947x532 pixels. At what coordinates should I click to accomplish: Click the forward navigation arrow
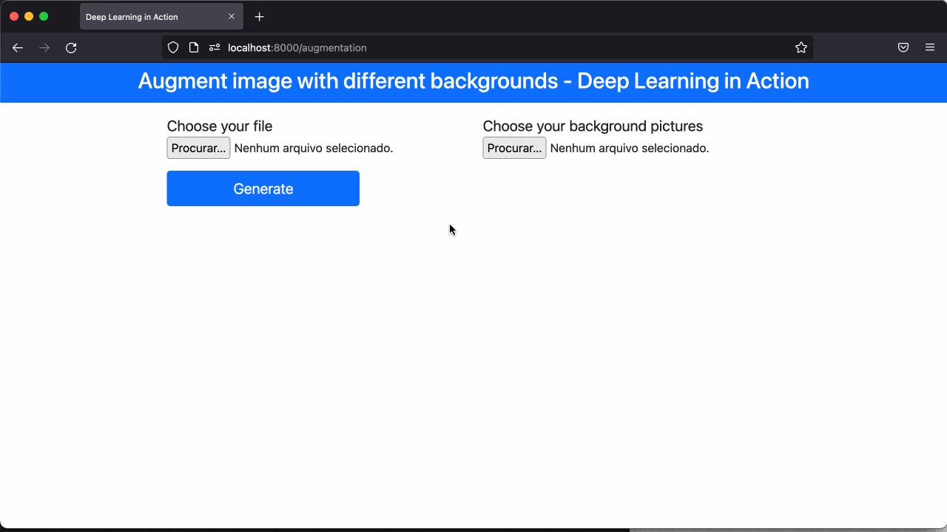(x=44, y=47)
